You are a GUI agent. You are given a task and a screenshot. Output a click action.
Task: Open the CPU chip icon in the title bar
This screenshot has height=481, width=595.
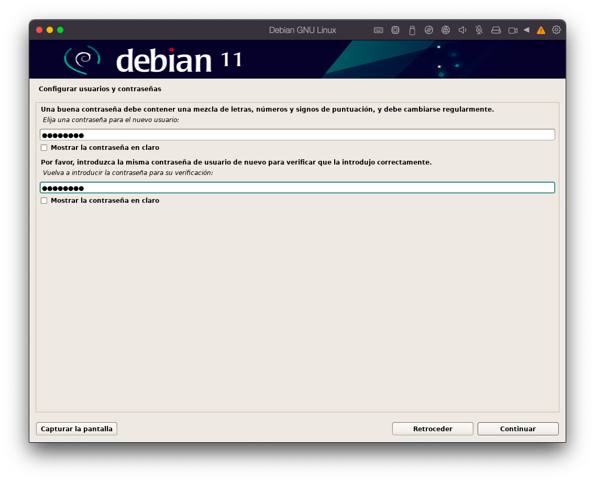pos(395,30)
